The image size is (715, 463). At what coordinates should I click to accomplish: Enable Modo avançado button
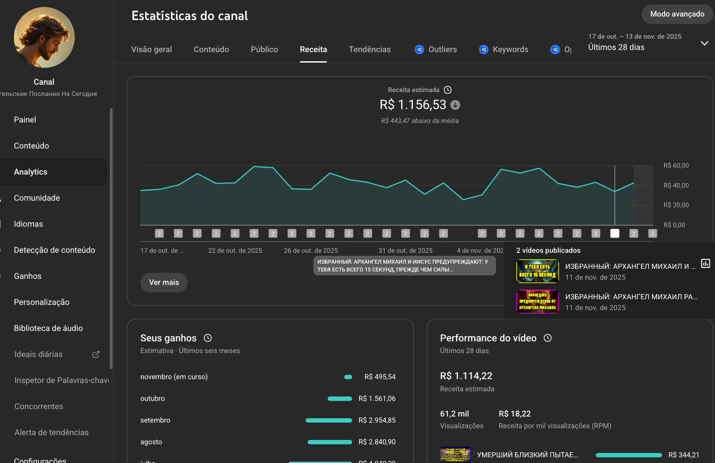click(677, 14)
